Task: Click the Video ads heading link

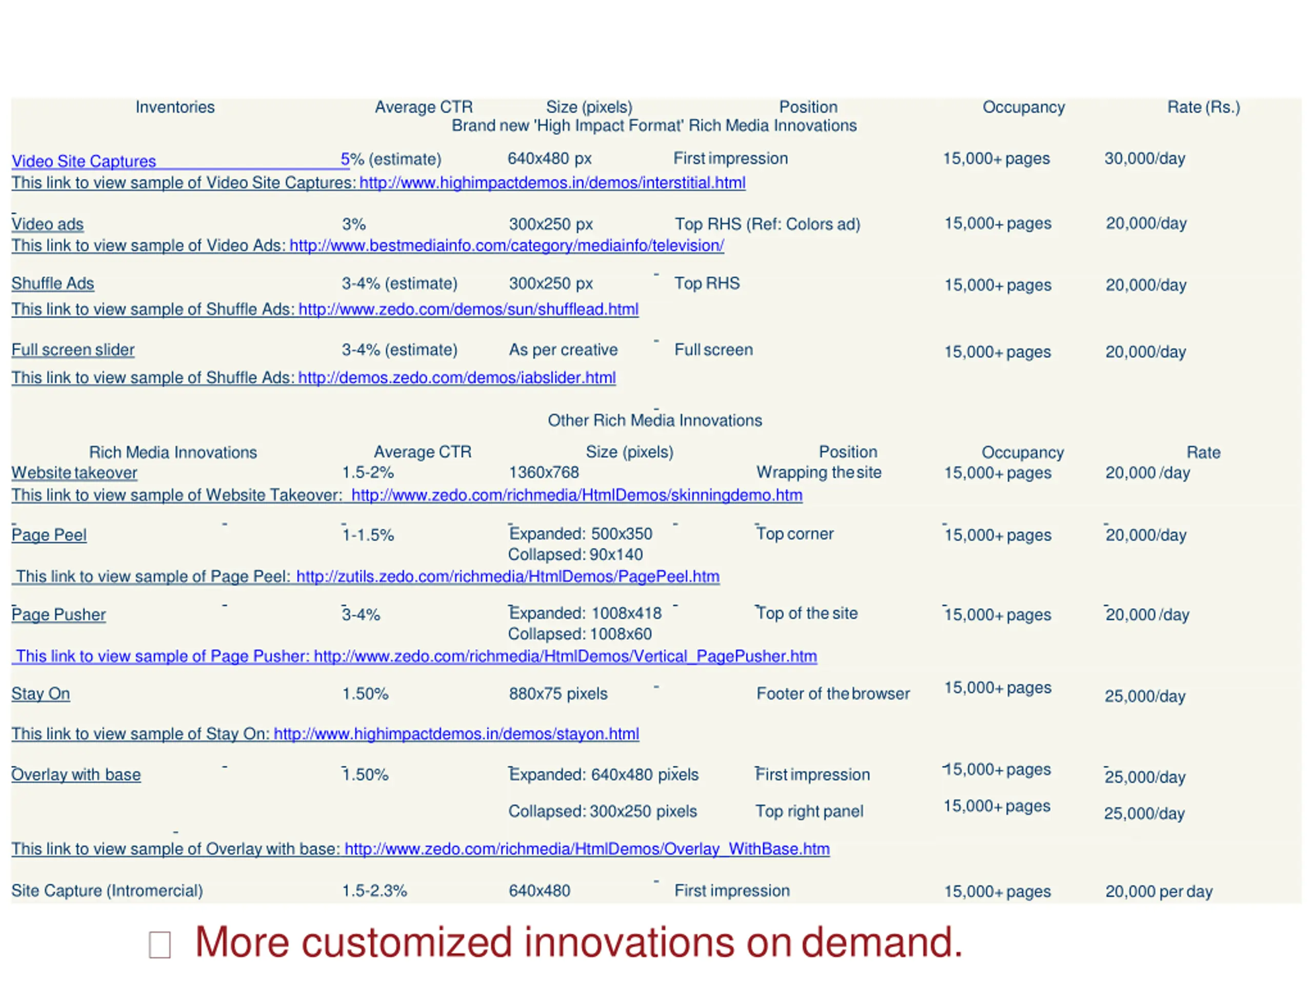Action: point(48,224)
